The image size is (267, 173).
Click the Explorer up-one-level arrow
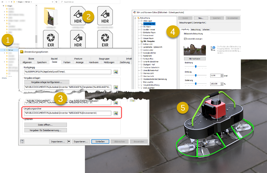pos(12,2)
